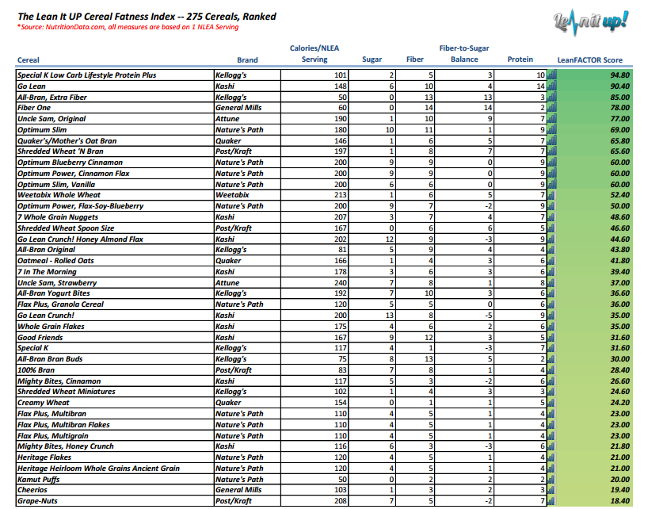Viewport: 648px width, 509px height.
Task: Select the 'Grape-Nuts' cereal cell
Action: 116,501
